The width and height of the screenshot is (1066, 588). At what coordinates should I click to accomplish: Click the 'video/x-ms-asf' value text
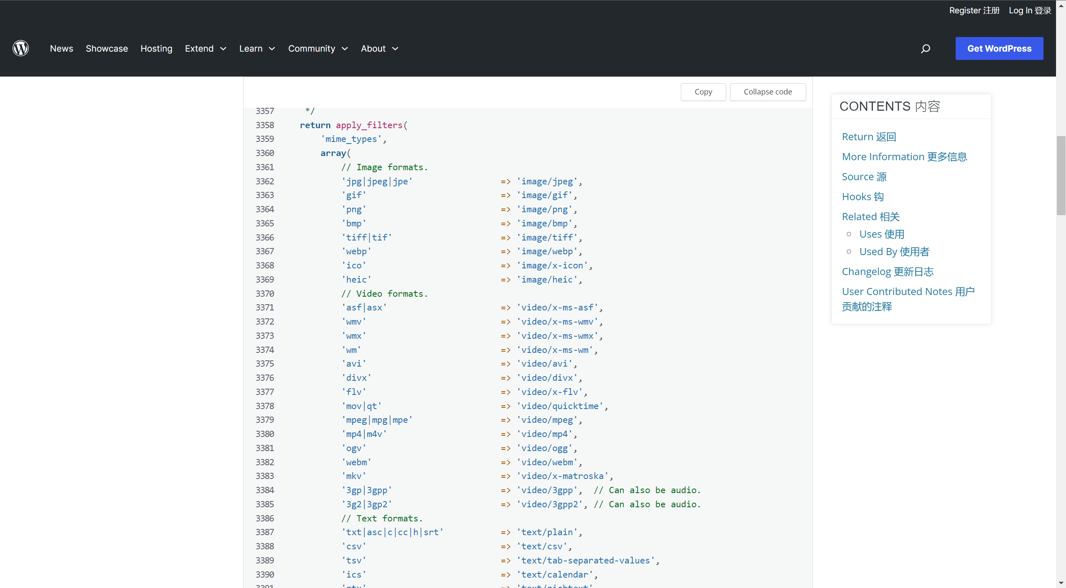point(558,308)
